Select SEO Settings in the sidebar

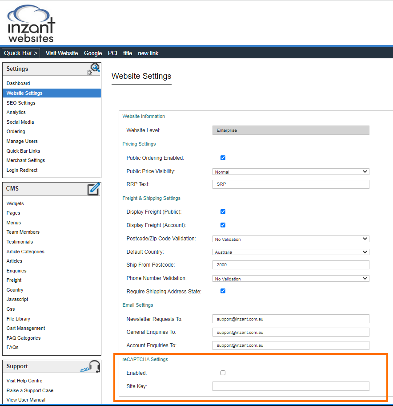point(21,103)
